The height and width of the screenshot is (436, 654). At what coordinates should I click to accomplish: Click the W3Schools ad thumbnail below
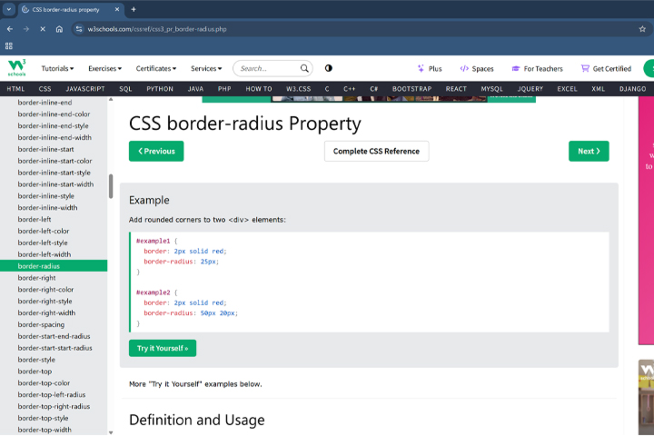point(646,398)
